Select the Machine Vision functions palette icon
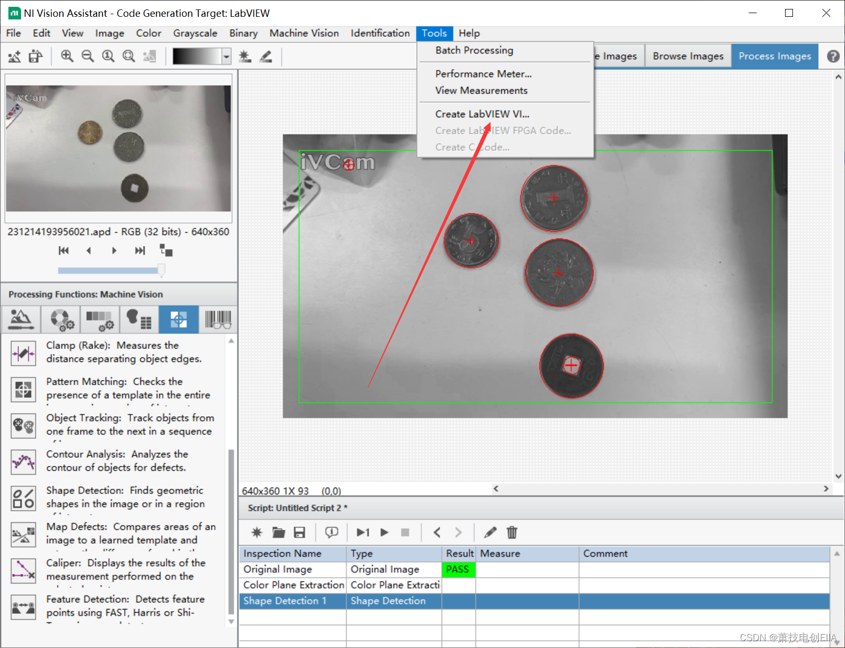This screenshot has width=845, height=648. coord(179,319)
